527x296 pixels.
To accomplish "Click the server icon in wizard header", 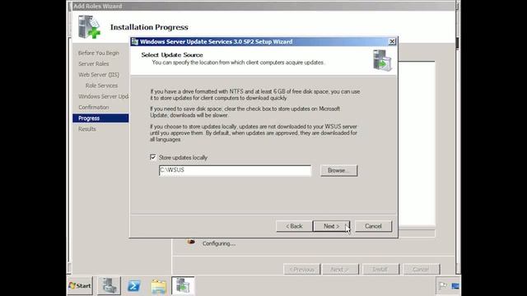I will 382,60.
